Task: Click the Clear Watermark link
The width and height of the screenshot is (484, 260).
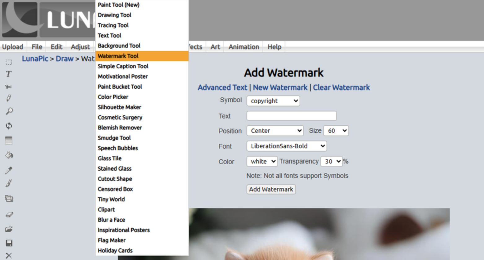Action: coord(341,87)
